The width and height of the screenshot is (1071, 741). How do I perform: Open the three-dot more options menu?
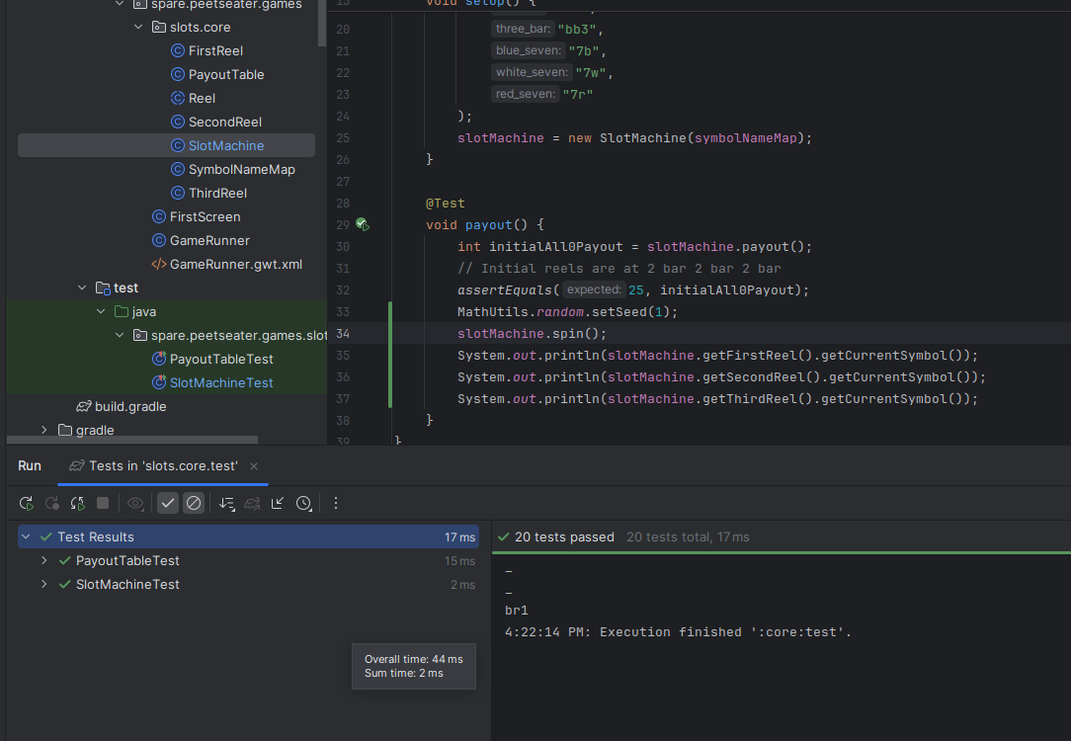[x=336, y=504]
